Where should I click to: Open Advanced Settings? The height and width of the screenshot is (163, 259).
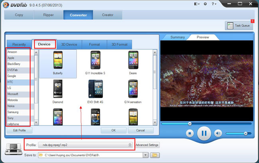point(147,145)
